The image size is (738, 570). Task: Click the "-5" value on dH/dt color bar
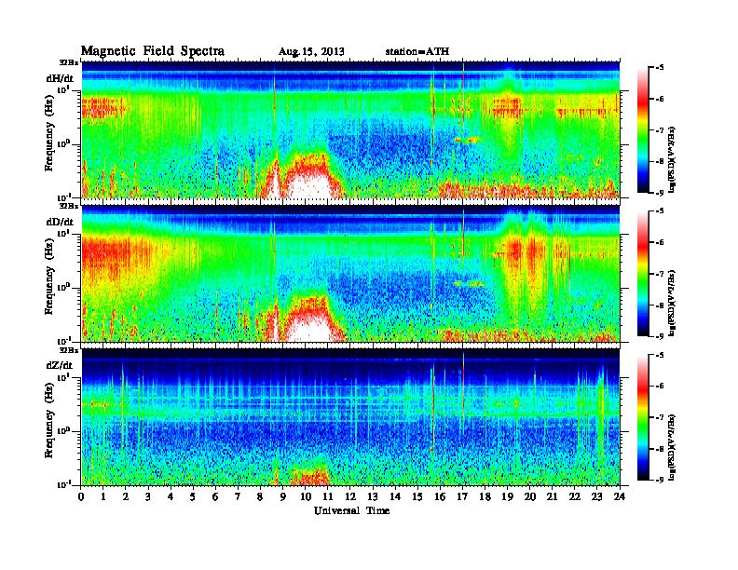coord(660,67)
